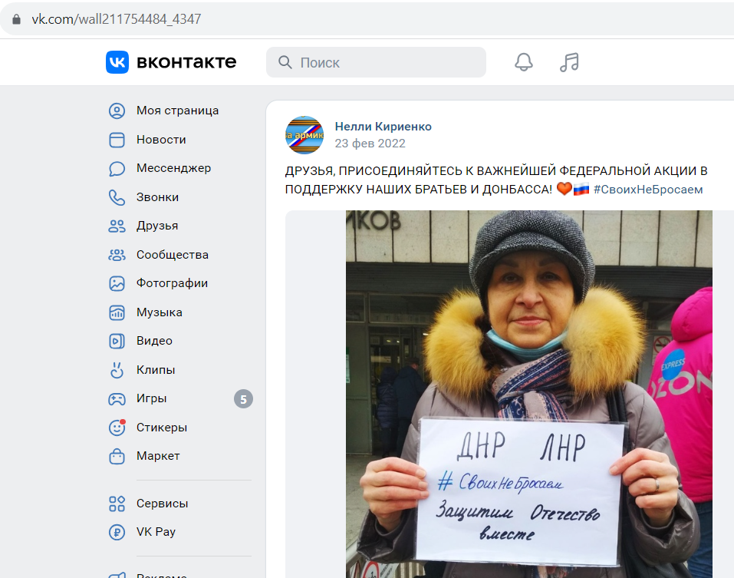Click the Поиск search field
This screenshot has width=734, height=578.
point(376,62)
